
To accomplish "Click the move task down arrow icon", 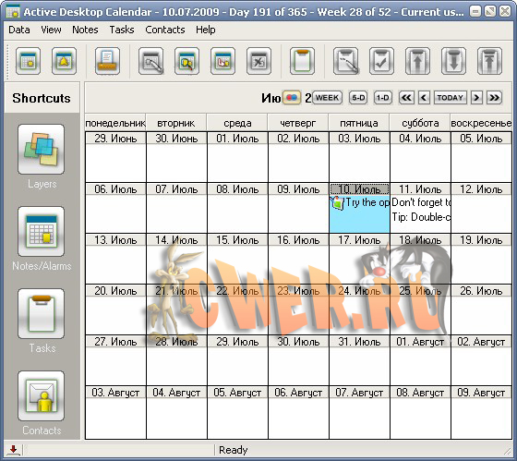I will pyautogui.click(x=453, y=61).
